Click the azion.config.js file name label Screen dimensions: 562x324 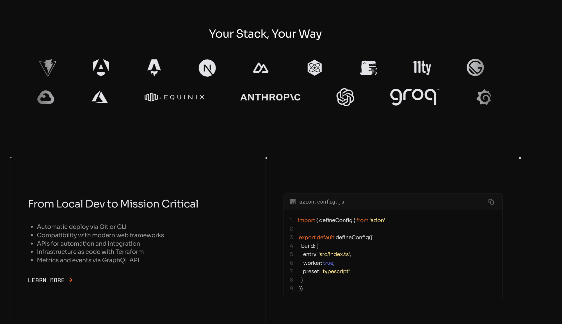click(321, 202)
